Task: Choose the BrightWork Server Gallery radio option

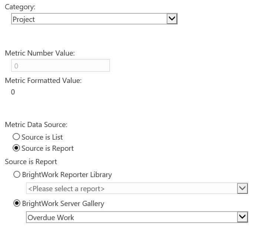Action: [17, 203]
